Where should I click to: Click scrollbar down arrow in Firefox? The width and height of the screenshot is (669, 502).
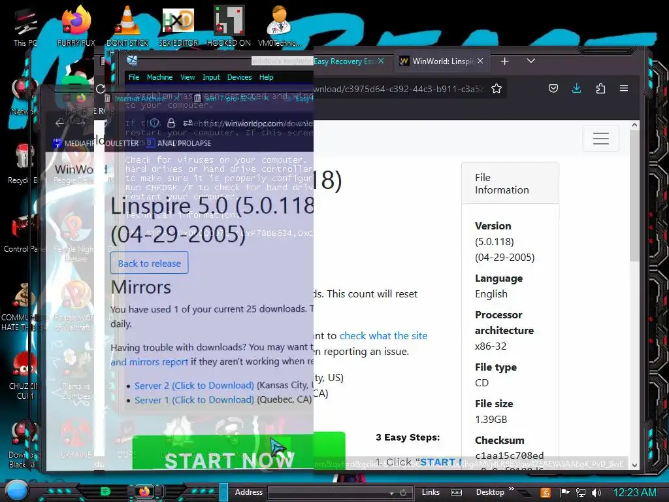[634, 465]
